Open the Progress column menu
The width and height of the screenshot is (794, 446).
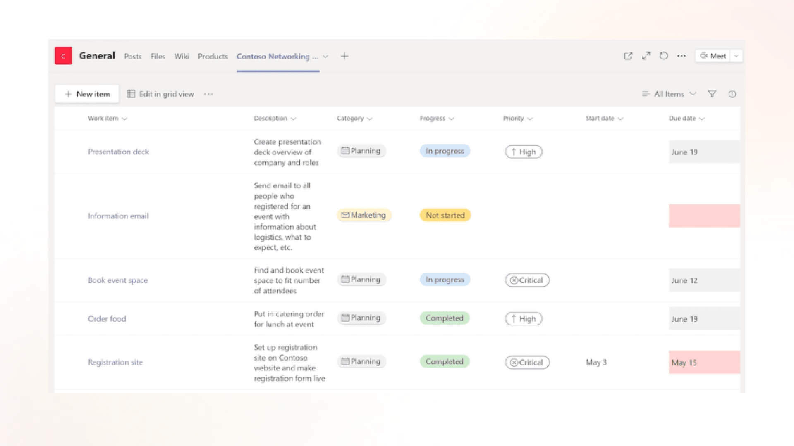click(x=437, y=119)
